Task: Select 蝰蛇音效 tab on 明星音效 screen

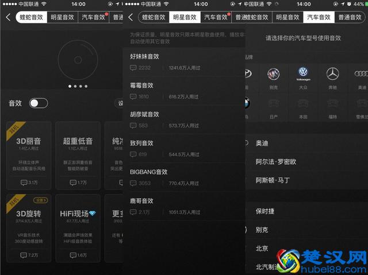Action: 154,17
